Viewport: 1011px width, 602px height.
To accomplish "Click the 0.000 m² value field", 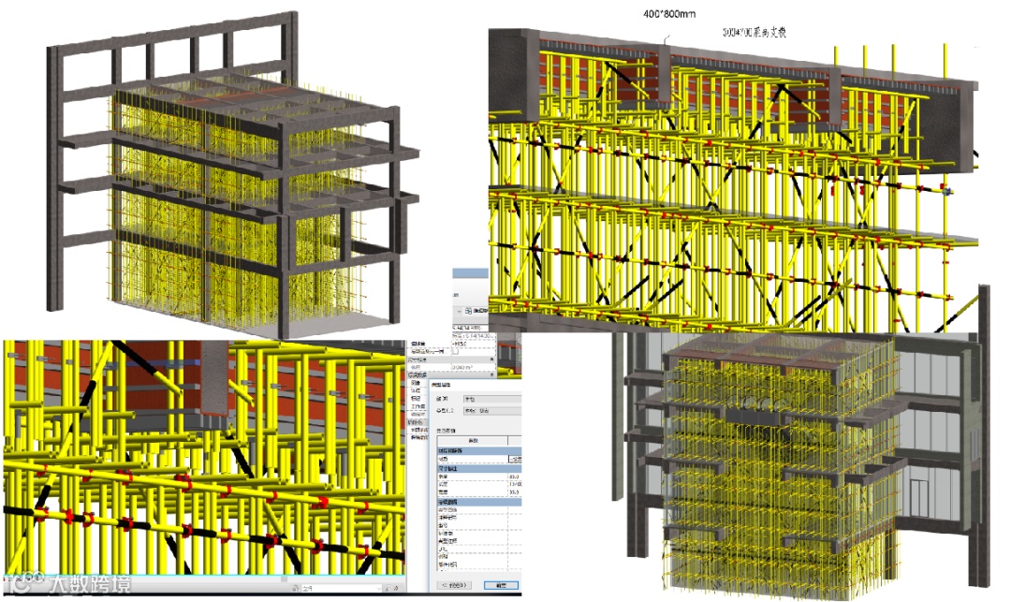I will (474, 367).
